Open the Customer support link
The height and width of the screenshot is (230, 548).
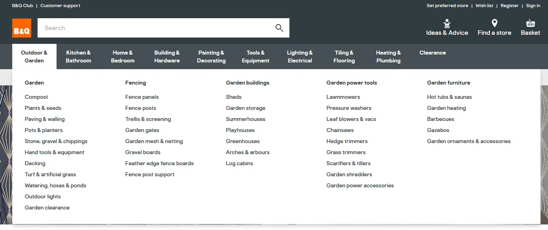click(60, 6)
